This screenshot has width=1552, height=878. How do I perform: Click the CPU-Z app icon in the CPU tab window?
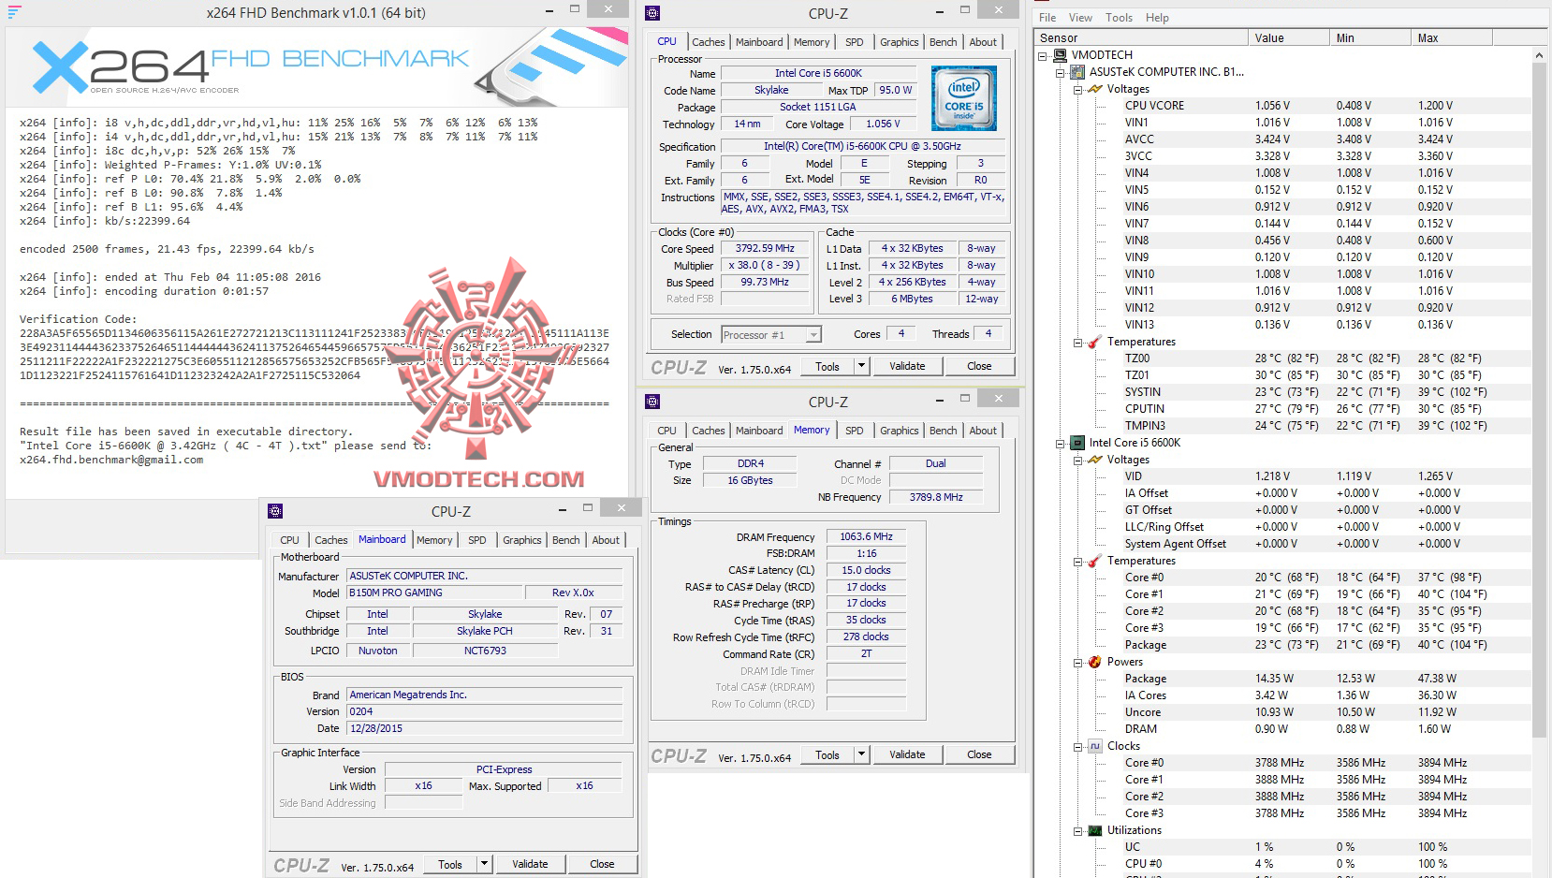[652, 13]
